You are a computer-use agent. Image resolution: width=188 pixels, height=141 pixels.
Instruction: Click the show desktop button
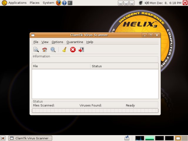point(3,138)
